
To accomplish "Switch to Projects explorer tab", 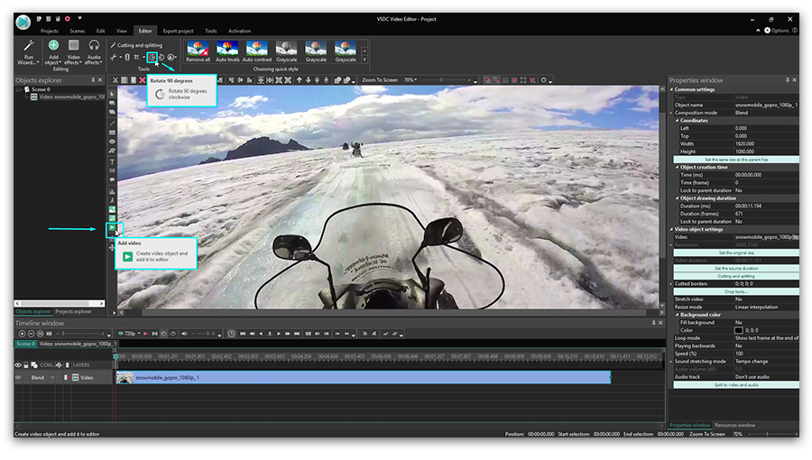I will pyautogui.click(x=73, y=311).
